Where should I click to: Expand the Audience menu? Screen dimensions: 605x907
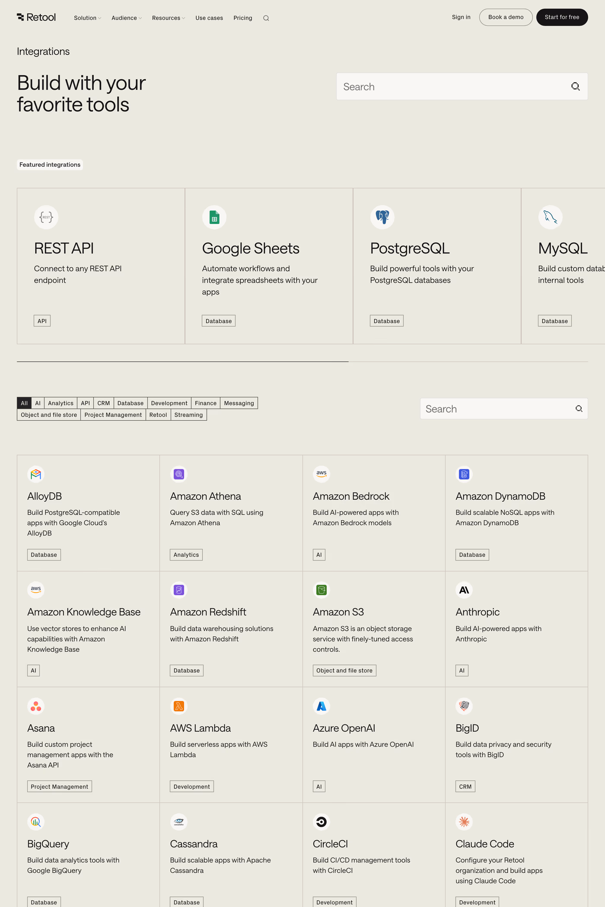(127, 18)
